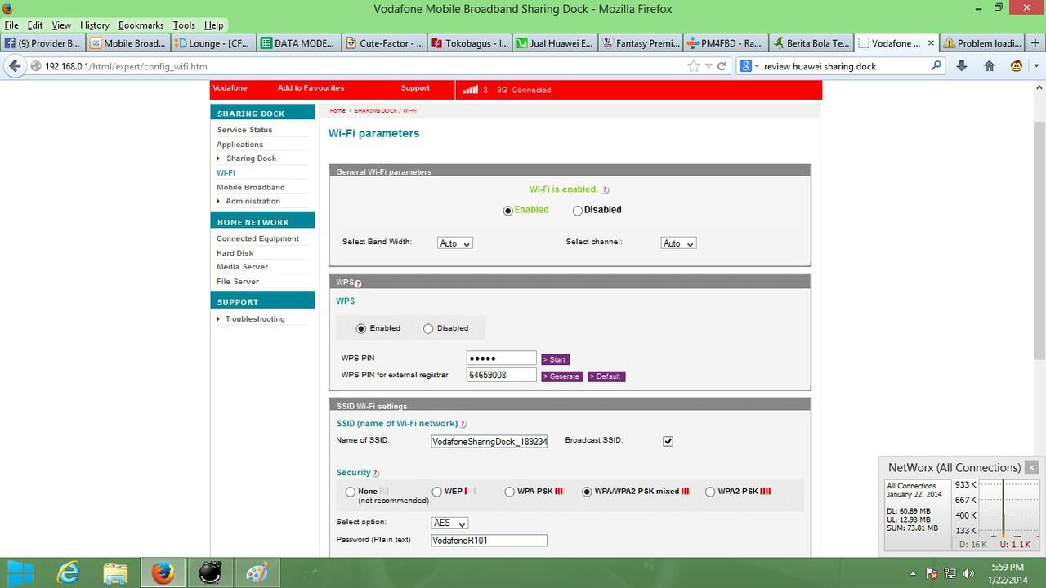Screen dimensions: 1046x588
Task: Click the help icon beside WPS header
Action: click(x=358, y=283)
